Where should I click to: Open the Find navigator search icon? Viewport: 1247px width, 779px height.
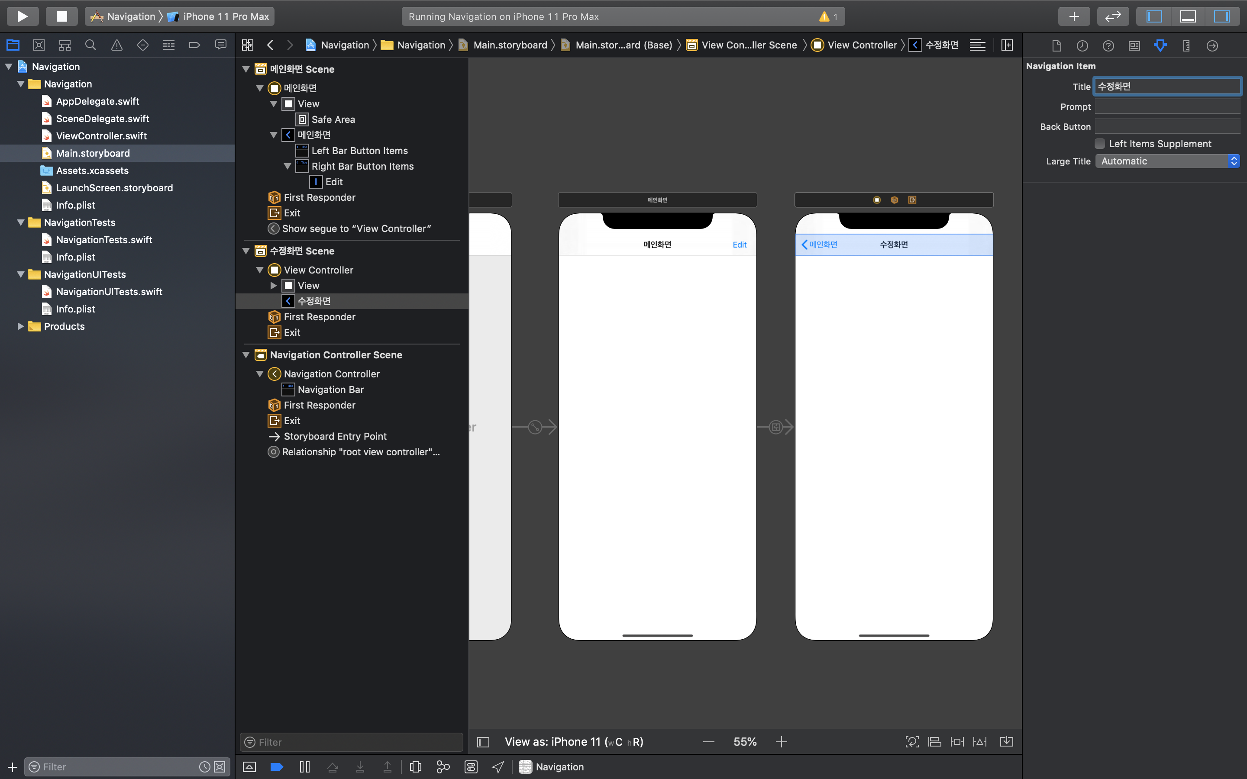pyautogui.click(x=90, y=45)
